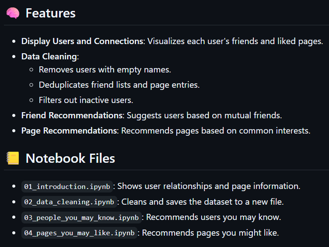Click the notebook emoji beside Notebook Files
329x247 pixels.
click(13, 158)
